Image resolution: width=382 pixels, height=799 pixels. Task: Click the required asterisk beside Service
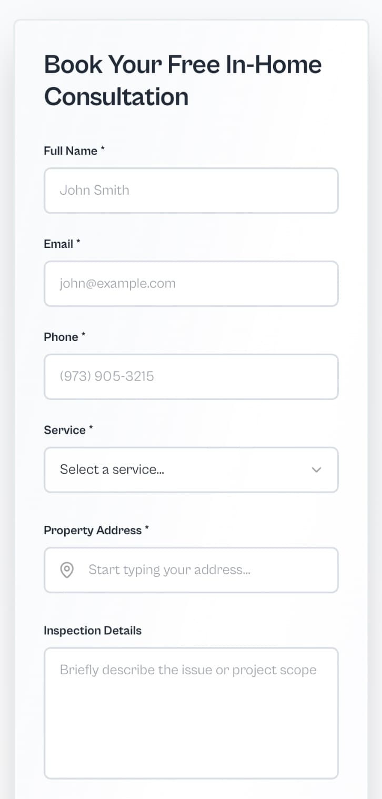tap(91, 429)
